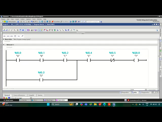Click the Network 1 comment field
This screenshot has width=162, height=122.
[9, 47]
